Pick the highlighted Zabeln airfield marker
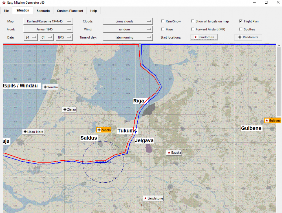This screenshot has width=282, height=213. coord(104,130)
